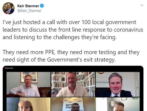147x111 pixels.
Task: Select video tile with Barking Dagenham banner
Action: [73, 104]
